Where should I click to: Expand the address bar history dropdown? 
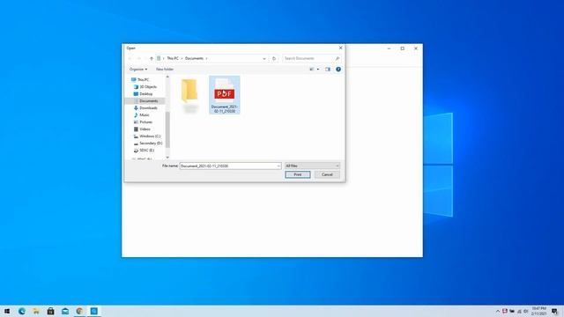click(x=264, y=58)
